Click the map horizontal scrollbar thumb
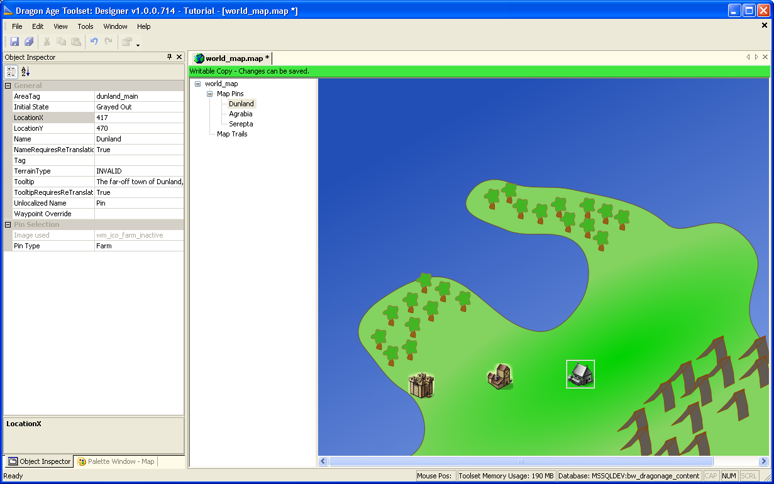The image size is (774, 484). (521, 461)
